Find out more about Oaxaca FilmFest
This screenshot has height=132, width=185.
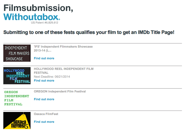44,122
